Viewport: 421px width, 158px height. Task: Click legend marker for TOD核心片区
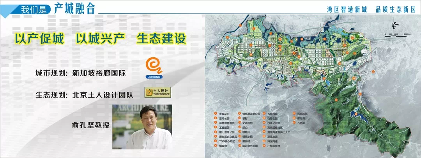[x=215, y=141]
